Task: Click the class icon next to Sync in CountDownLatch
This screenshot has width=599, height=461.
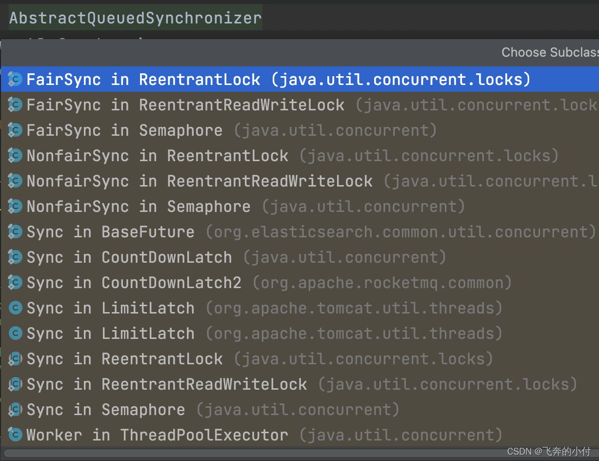Action: point(14,257)
